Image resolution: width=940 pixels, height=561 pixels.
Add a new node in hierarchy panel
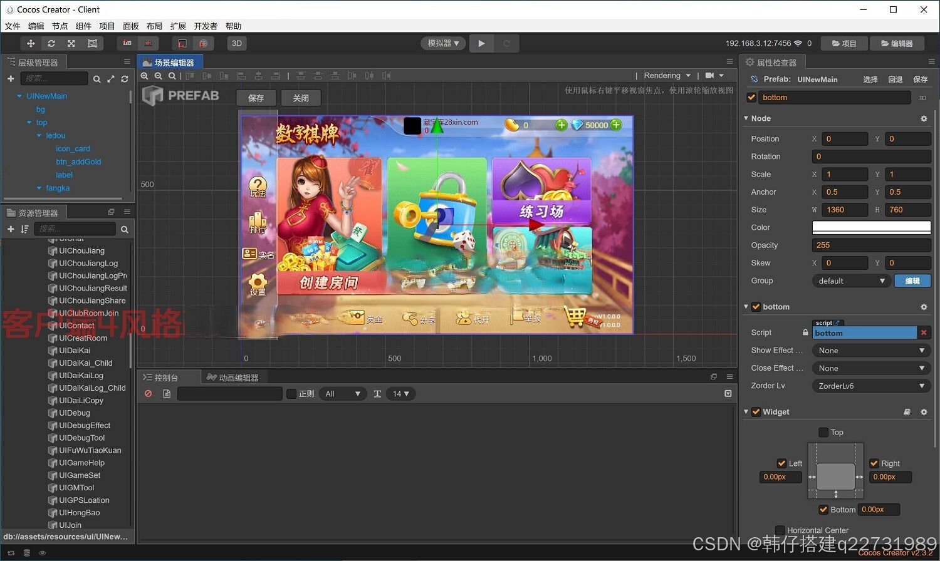point(11,78)
